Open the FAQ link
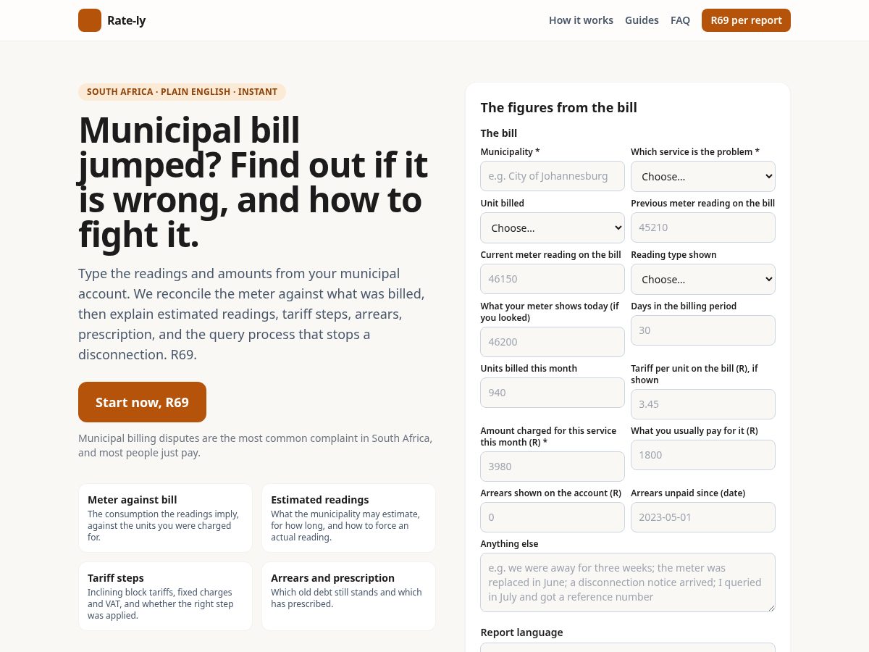Image resolution: width=869 pixels, height=652 pixels. (x=680, y=20)
